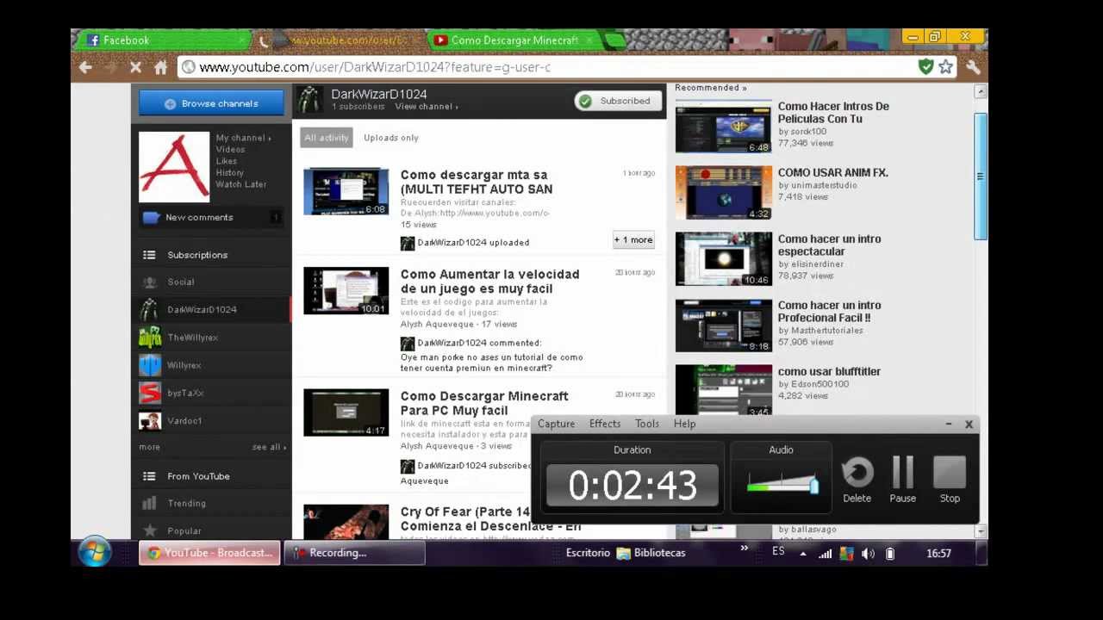Open 'Como Aumentar la velocidad de un juego'

pyautogui.click(x=489, y=282)
